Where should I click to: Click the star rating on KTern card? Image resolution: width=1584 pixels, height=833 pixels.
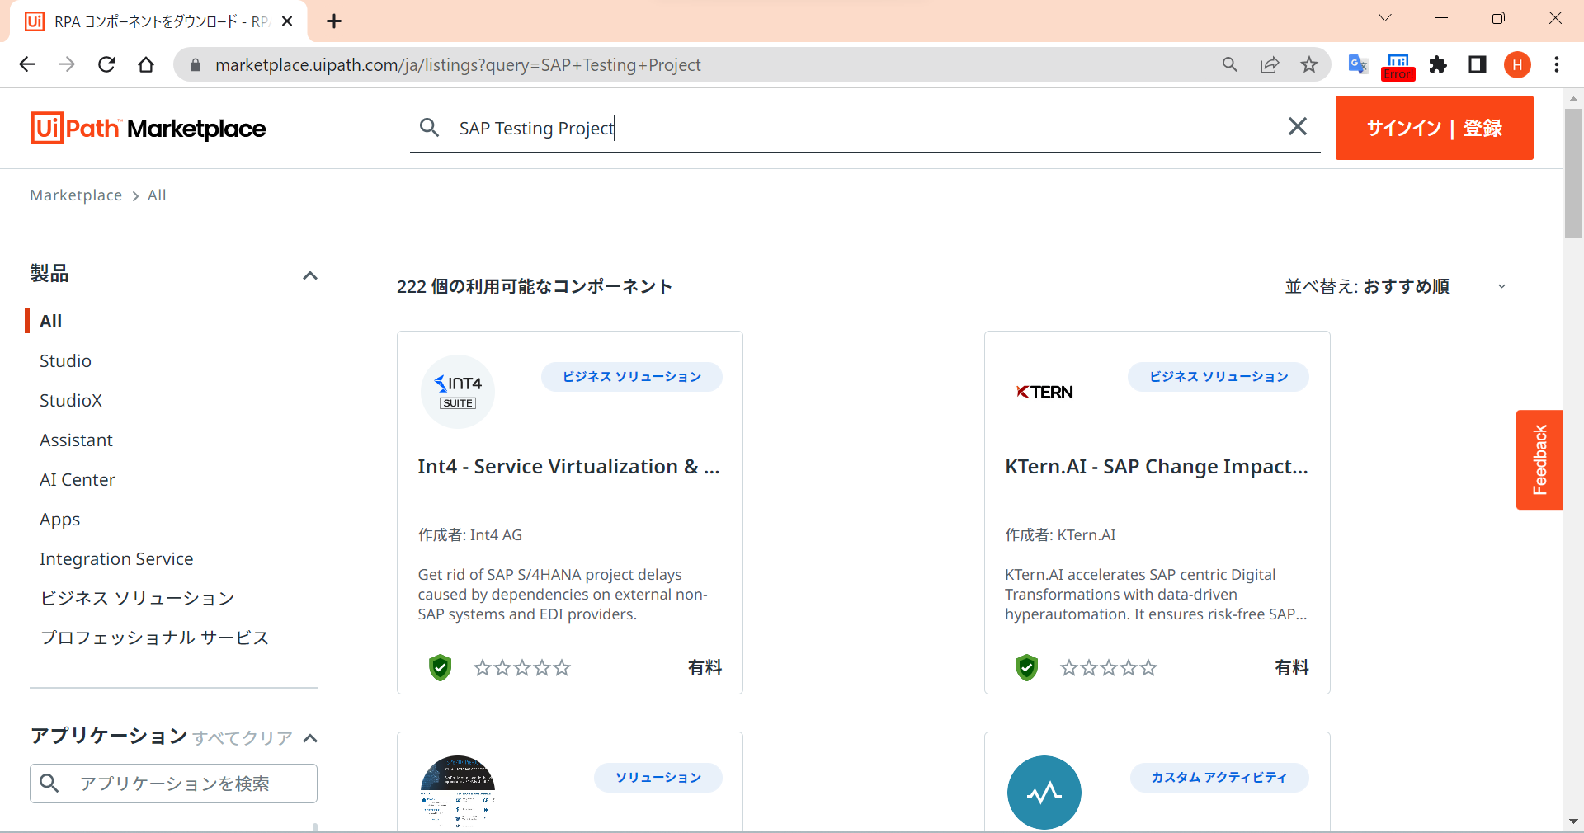[x=1109, y=668]
